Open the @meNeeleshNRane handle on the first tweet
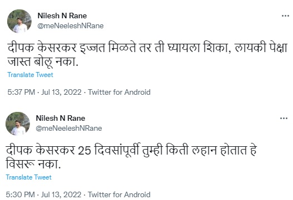The width and height of the screenshot is (293, 200). pyautogui.click(x=70, y=25)
